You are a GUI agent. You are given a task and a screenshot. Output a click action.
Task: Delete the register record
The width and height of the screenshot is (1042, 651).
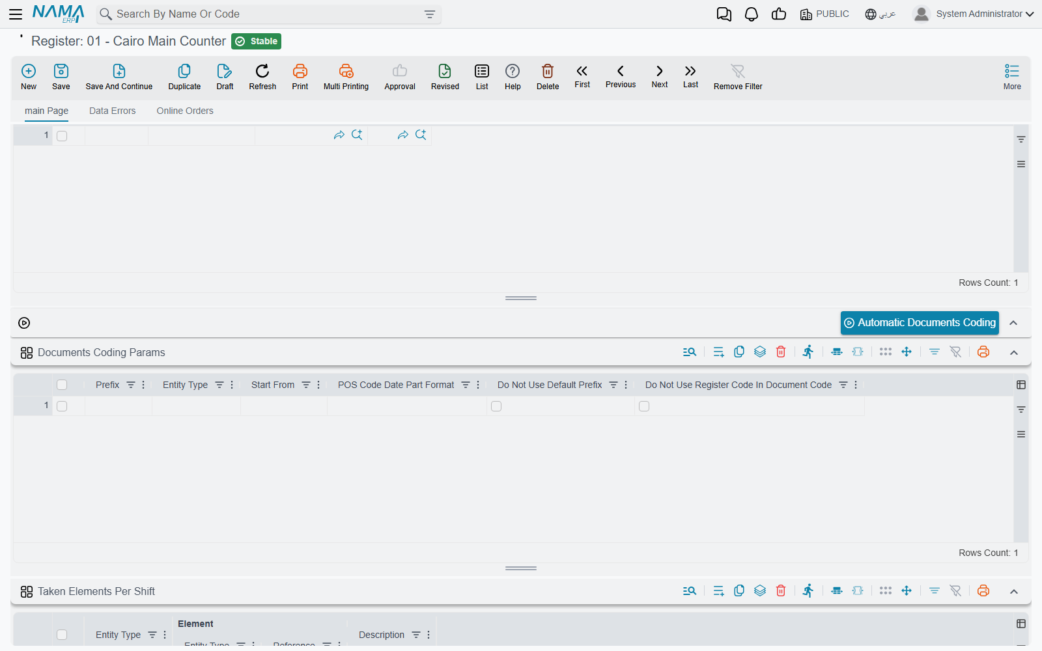pos(548,77)
